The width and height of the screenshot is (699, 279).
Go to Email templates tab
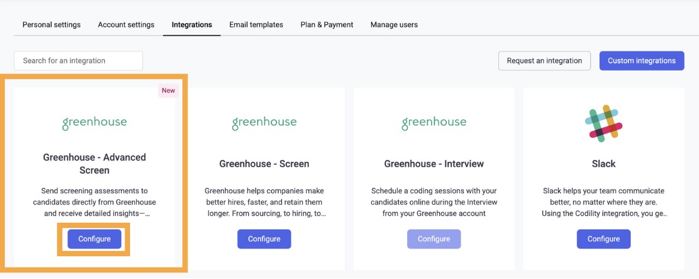click(x=257, y=25)
